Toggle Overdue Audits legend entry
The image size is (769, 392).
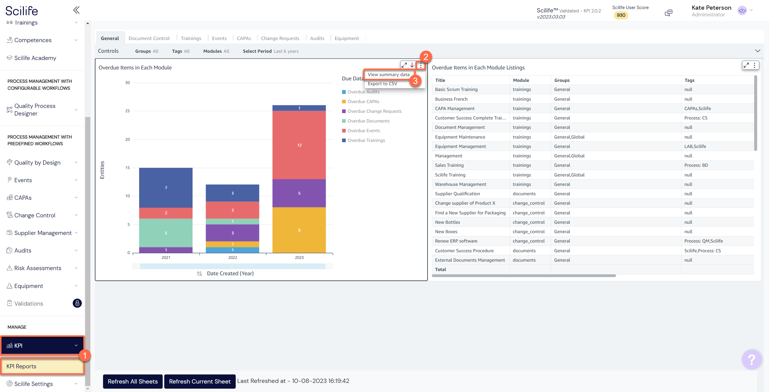361,92
